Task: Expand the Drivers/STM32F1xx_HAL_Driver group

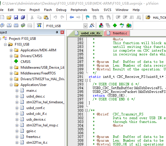Action: pos(11,79)
